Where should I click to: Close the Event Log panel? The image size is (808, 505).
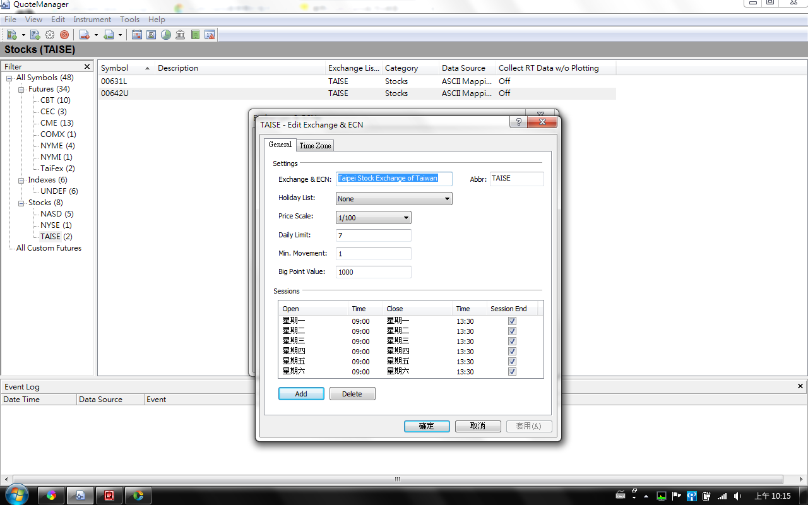[x=800, y=386]
